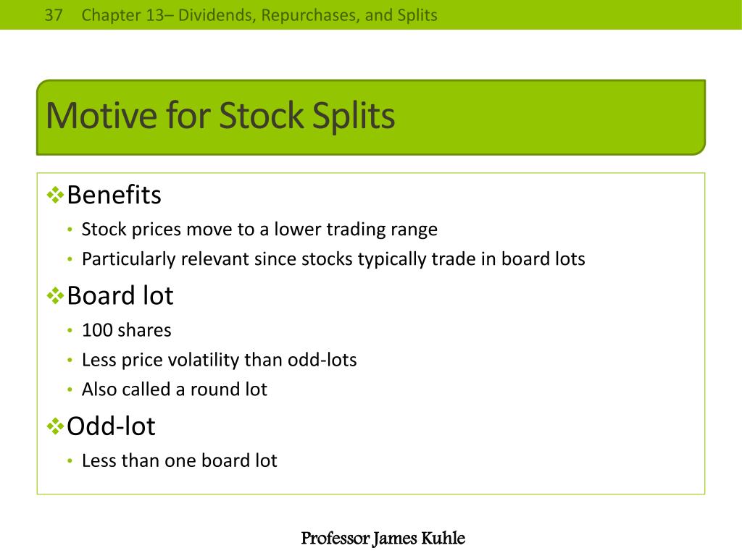Click the Professor James Kuhle footer text

click(383, 538)
